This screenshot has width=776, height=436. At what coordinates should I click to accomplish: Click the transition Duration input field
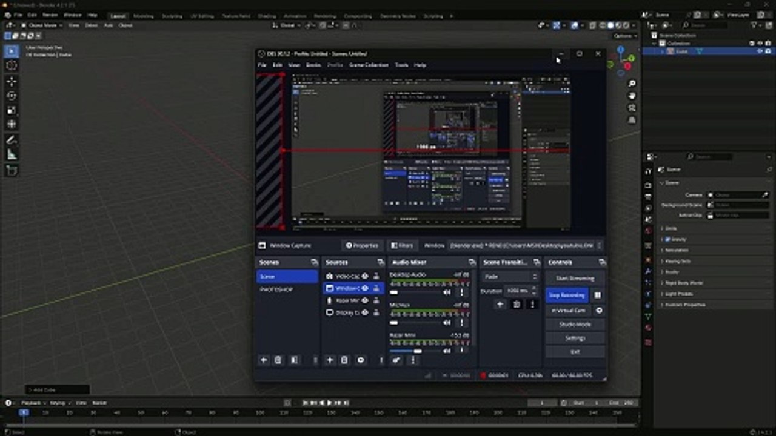pos(521,291)
